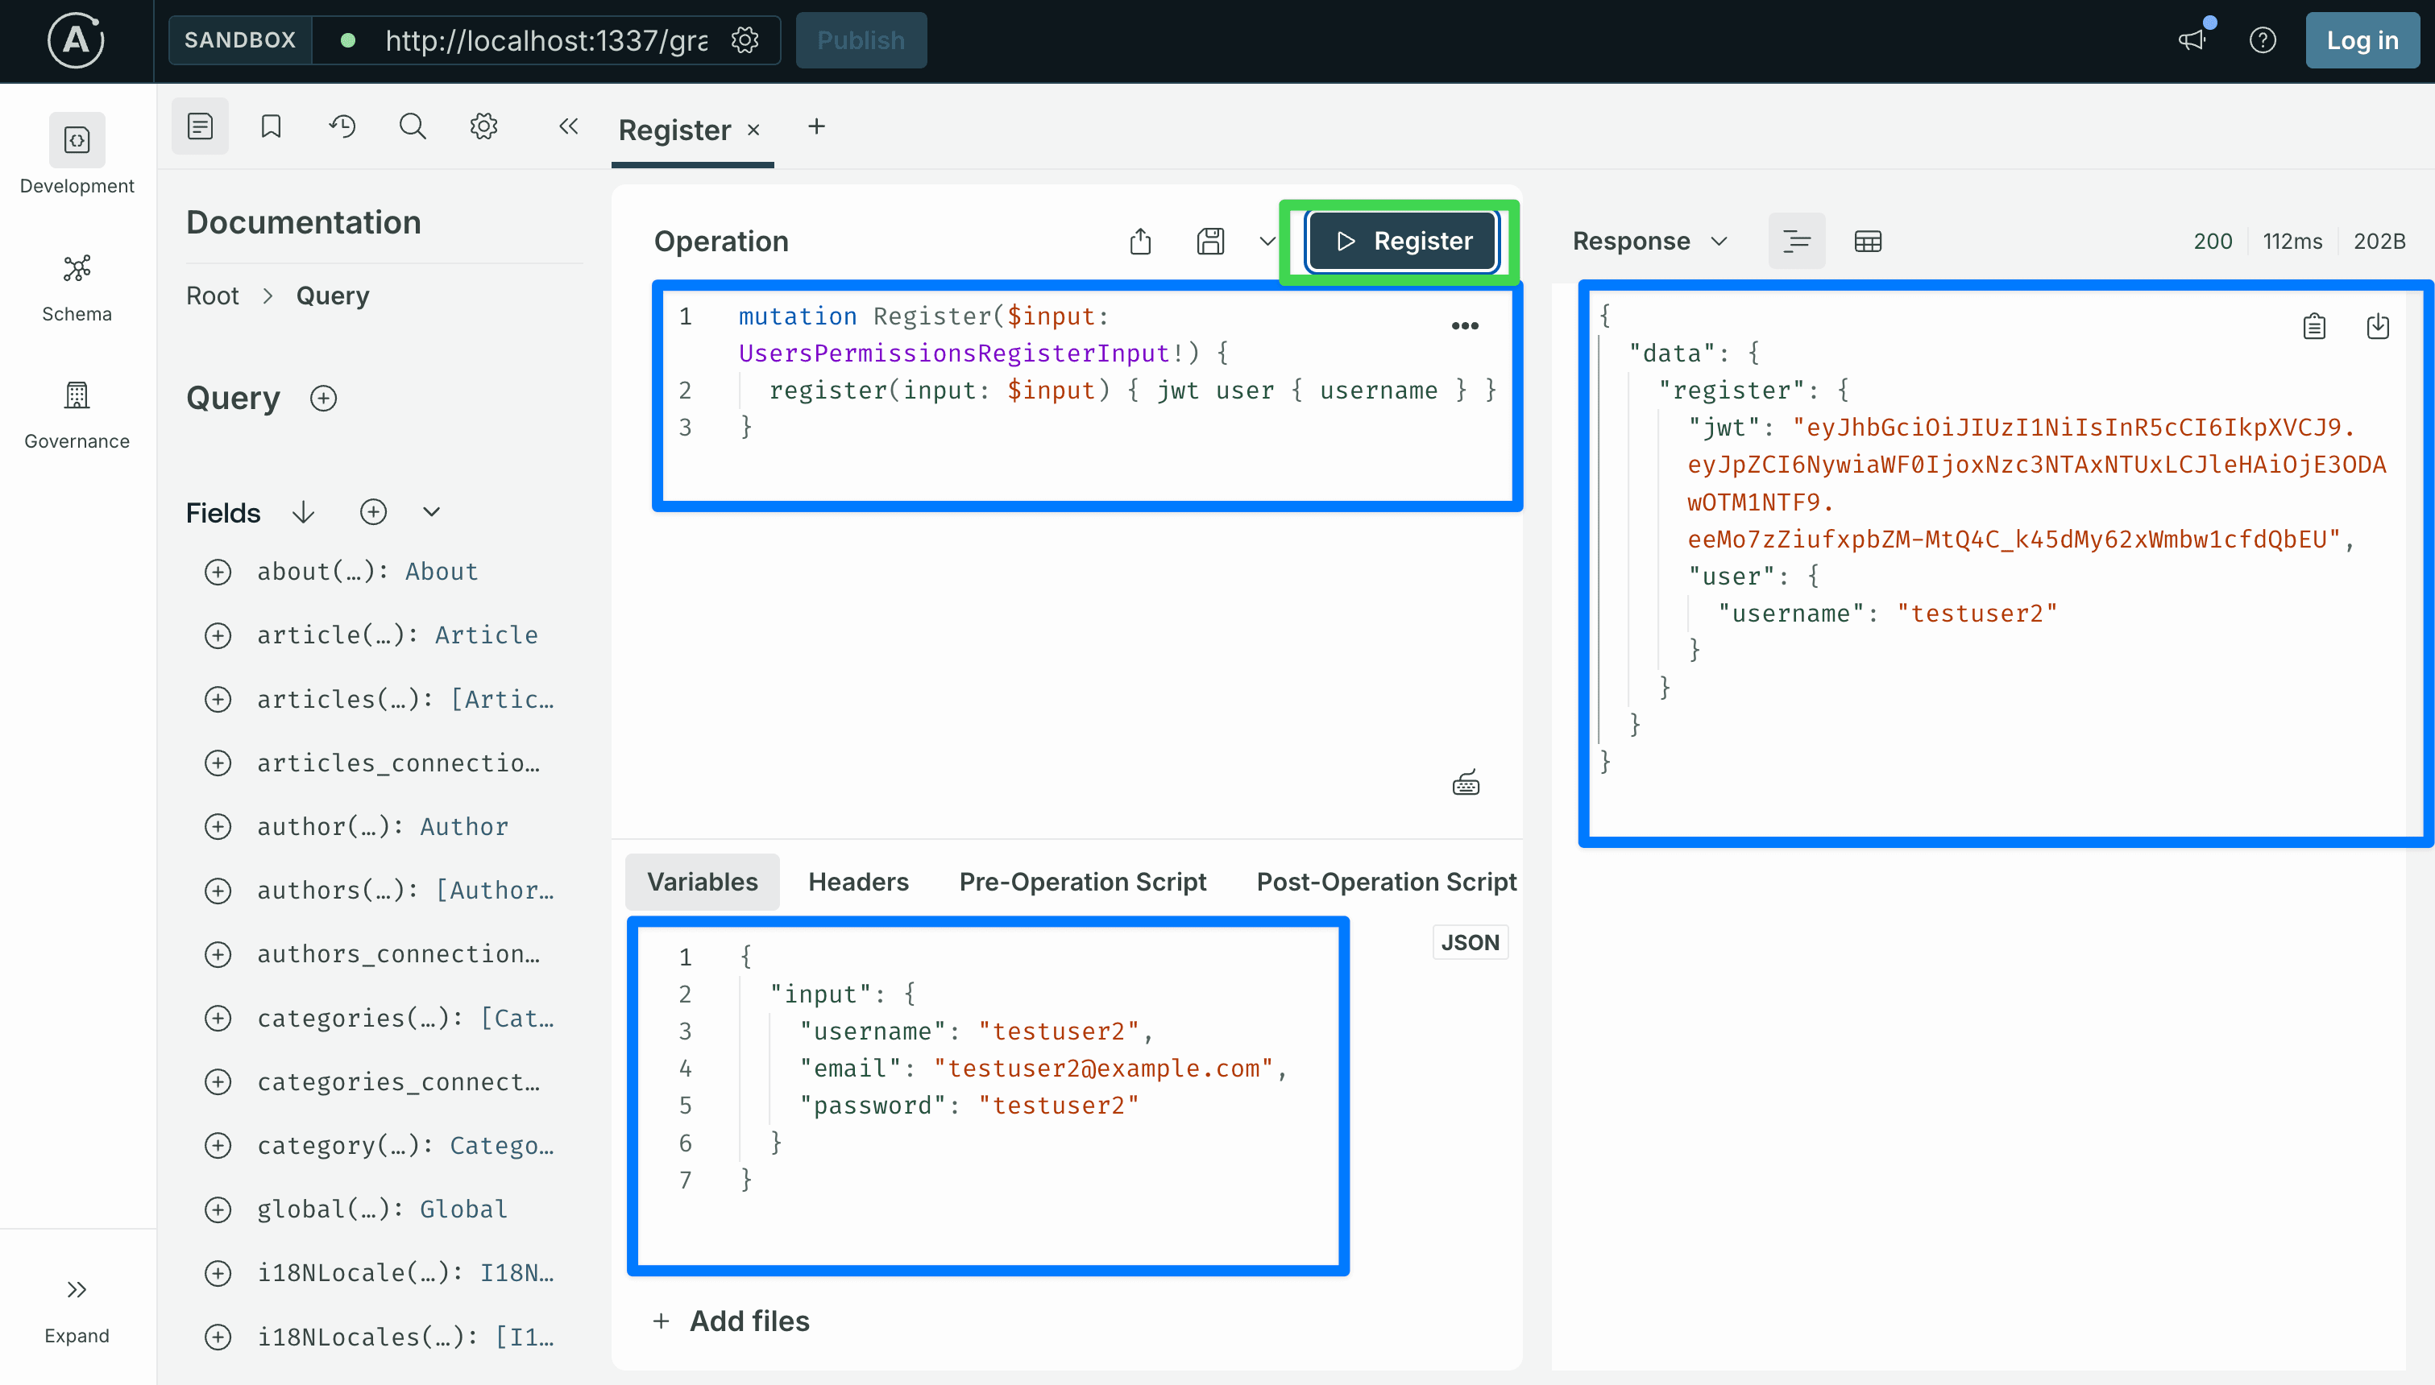Viewport: 2435px width, 1385px height.
Task: Copy response with clipboard icon
Action: pos(2314,326)
